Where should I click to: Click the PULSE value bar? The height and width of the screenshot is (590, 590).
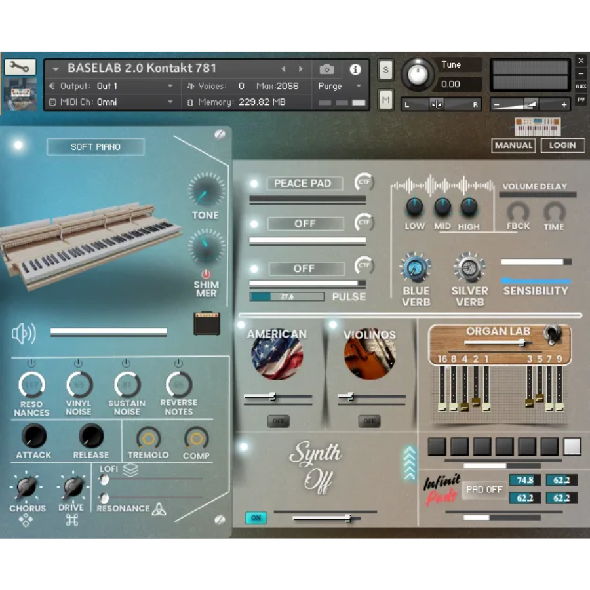[286, 296]
